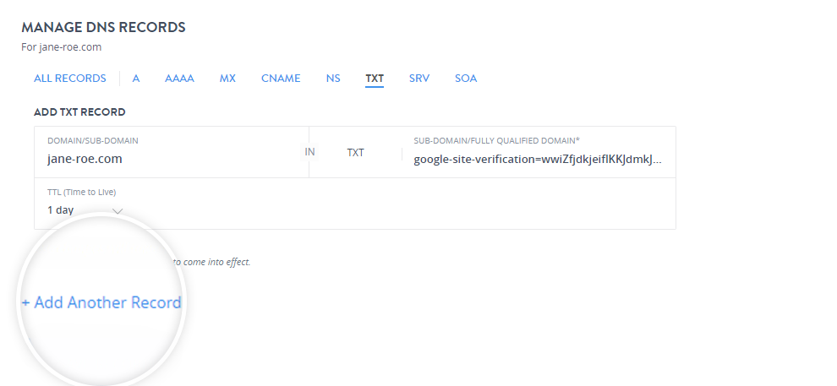
Task: Click the Manage DNS Records heading
Action: coord(103,27)
